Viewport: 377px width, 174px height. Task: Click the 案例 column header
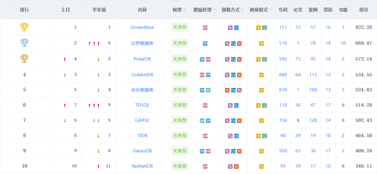click(x=313, y=10)
